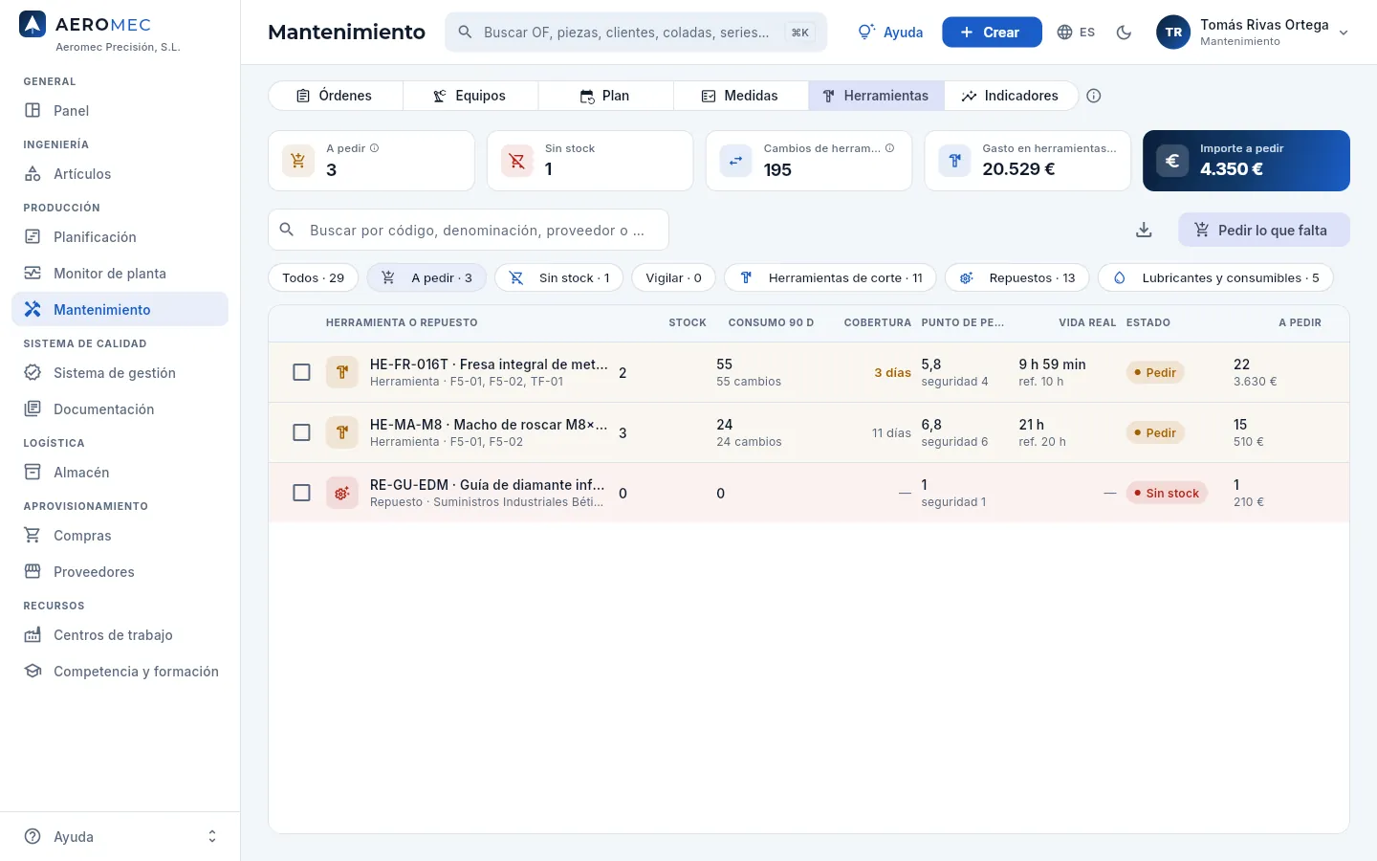Filter by Herramientas de corte · 11
Screen dimensions: 1377x861
tap(830, 277)
